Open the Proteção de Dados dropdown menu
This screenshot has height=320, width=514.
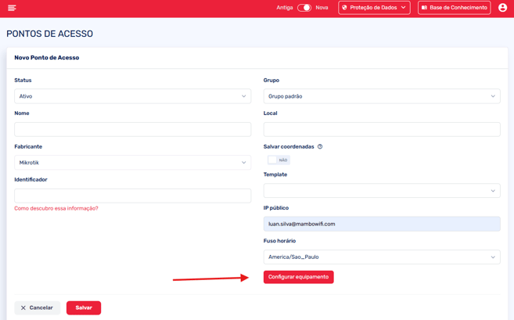click(374, 8)
